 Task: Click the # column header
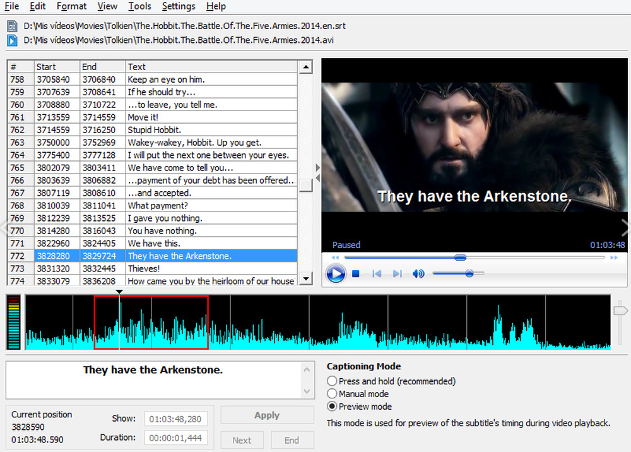coord(21,67)
